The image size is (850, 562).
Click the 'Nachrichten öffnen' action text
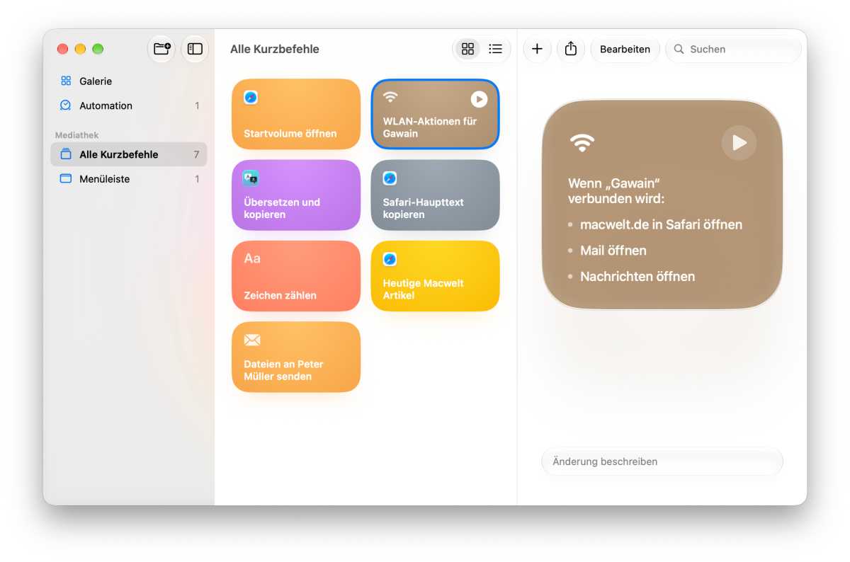(x=637, y=277)
